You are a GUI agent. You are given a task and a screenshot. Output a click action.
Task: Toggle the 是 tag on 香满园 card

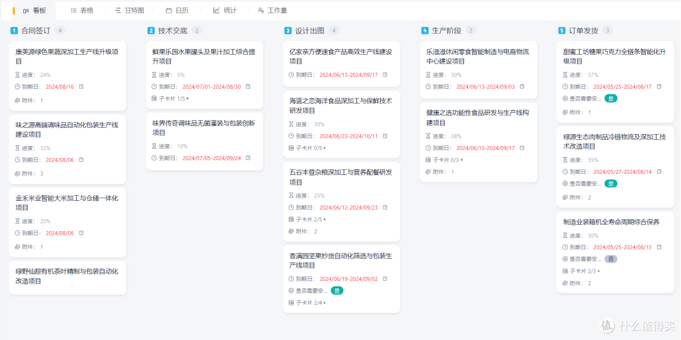point(337,290)
